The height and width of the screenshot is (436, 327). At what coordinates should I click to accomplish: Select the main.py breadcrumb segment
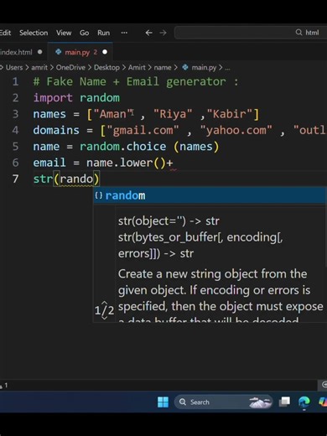pyautogui.click(x=204, y=67)
